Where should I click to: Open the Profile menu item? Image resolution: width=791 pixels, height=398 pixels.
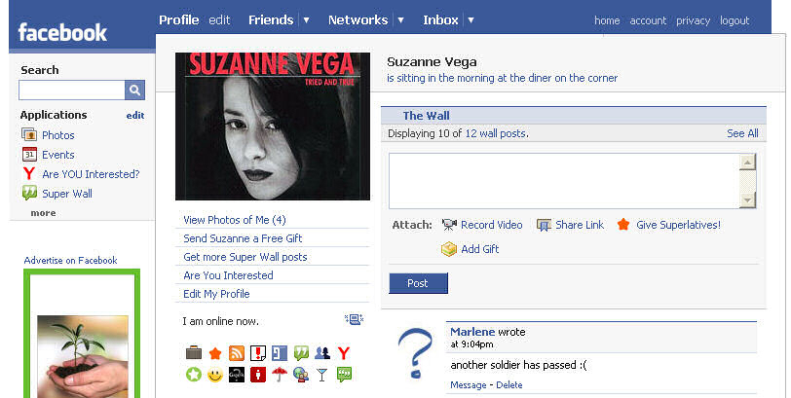(178, 19)
